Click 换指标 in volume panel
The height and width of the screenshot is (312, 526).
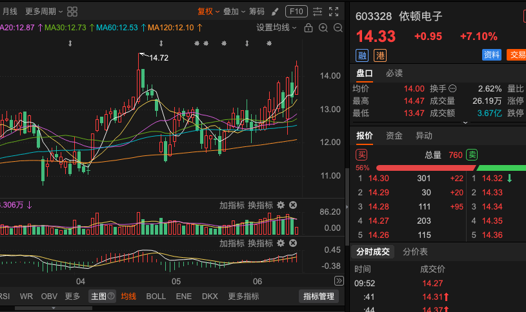(x=260, y=205)
